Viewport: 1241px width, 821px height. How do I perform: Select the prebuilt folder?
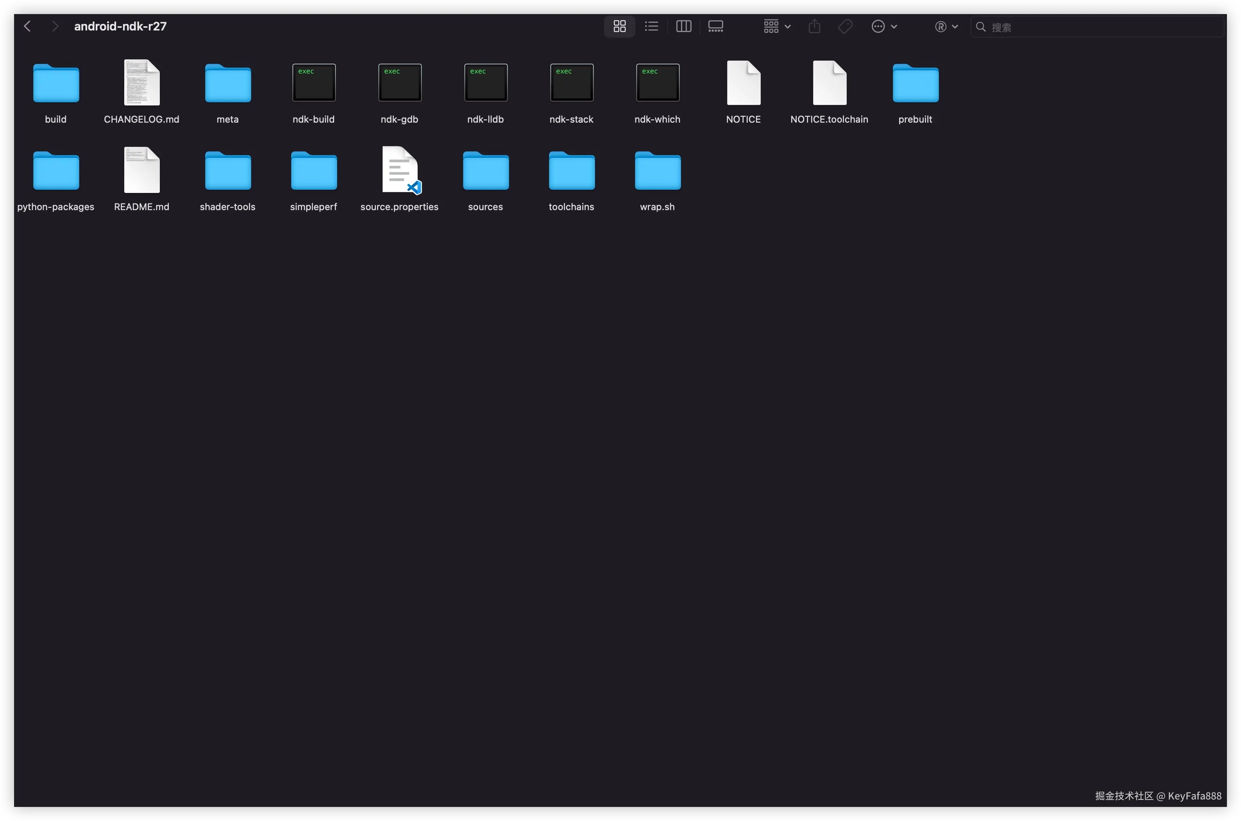[915, 83]
